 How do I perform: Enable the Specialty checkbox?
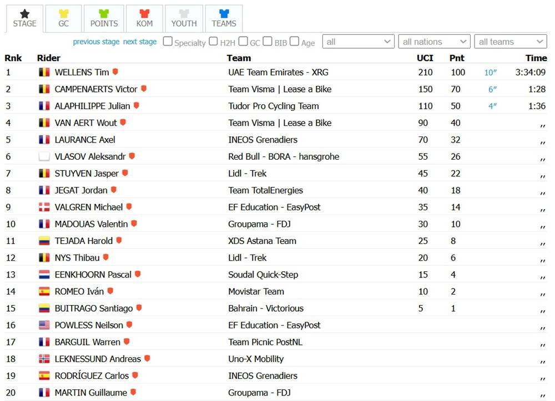click(x=168, y=42)
